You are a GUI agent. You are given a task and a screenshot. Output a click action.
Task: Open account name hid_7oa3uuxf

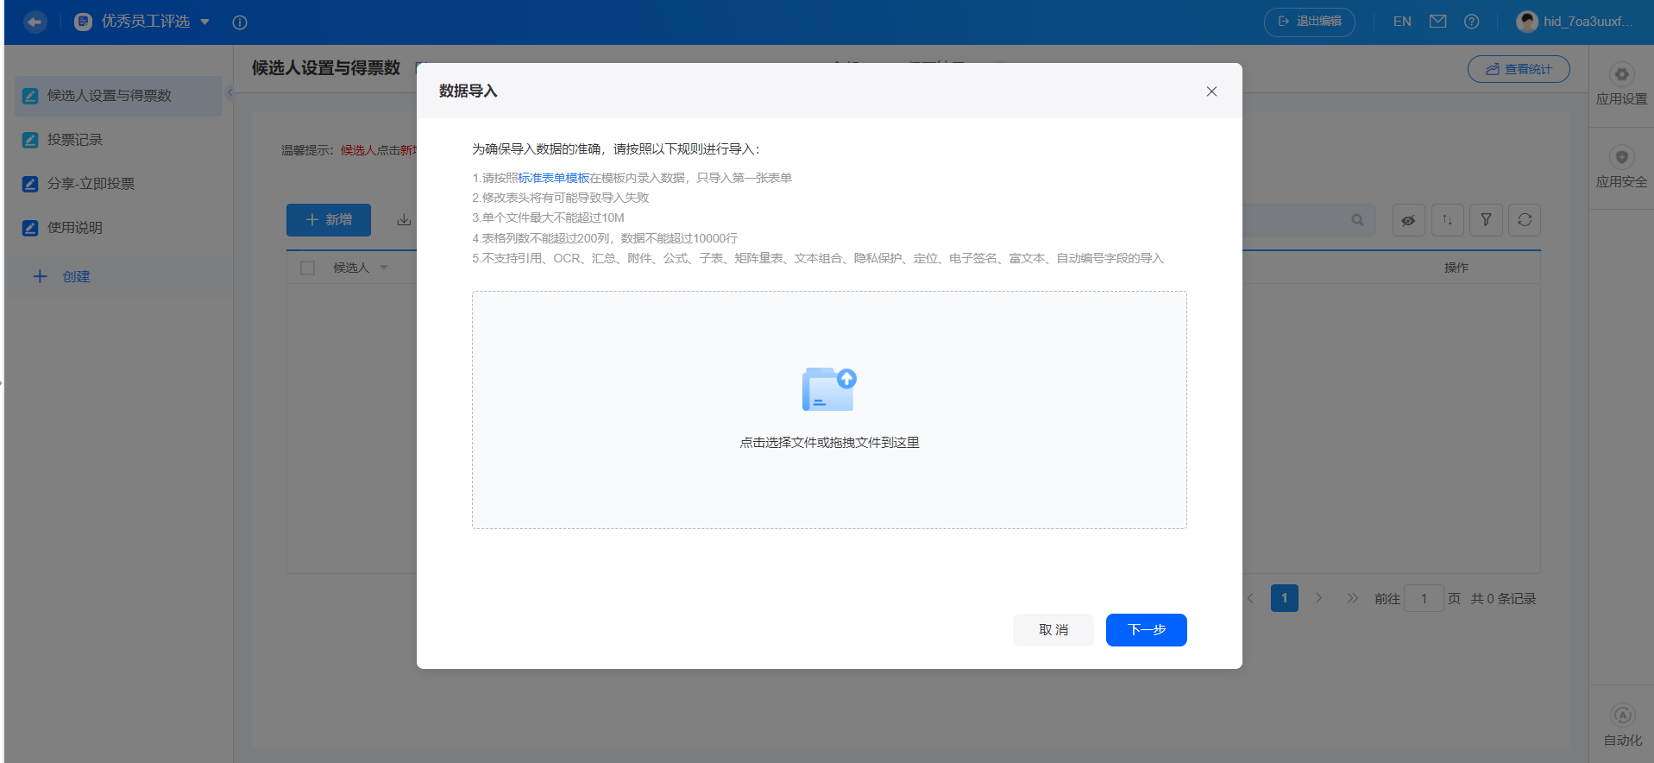[1588, 22]
